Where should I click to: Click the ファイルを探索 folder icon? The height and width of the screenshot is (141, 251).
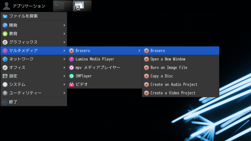coord(5,16)
